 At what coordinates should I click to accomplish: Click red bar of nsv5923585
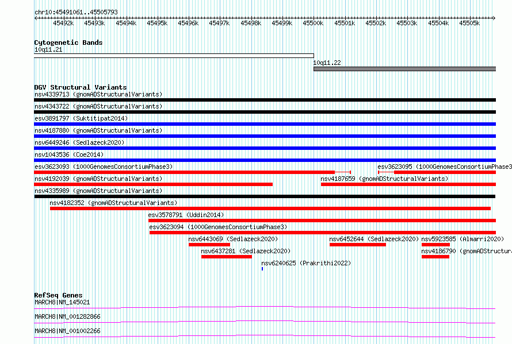435,245
